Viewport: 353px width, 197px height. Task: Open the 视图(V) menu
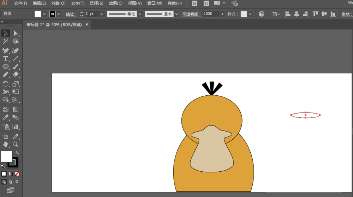[135, 3]
